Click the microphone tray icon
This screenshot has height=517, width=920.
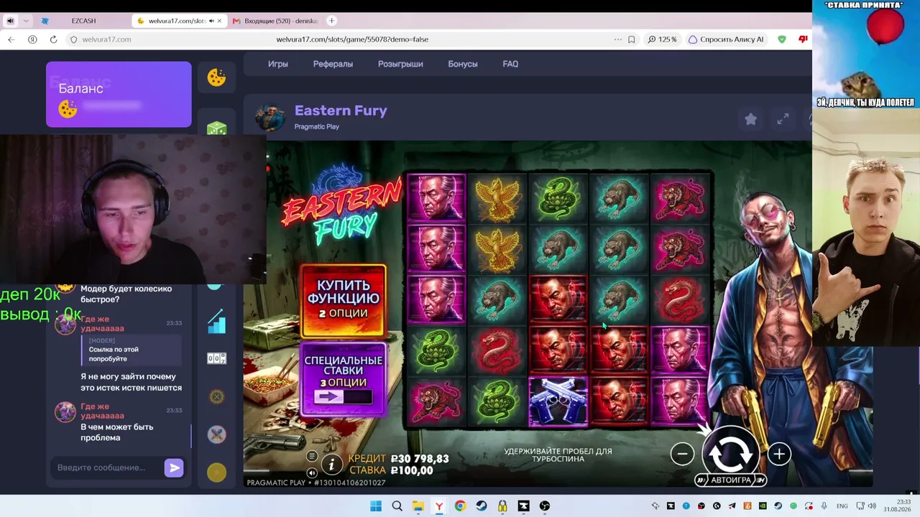tap(824, 507)
